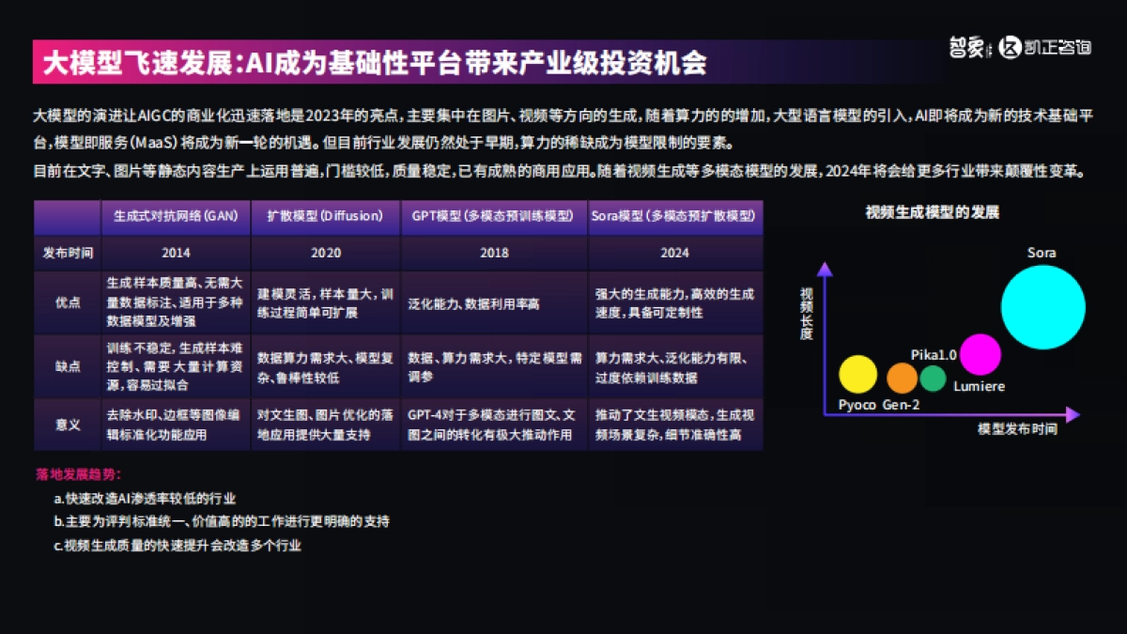Click the 视频生成模型的发展 chart title

click(x=930, y=212)
